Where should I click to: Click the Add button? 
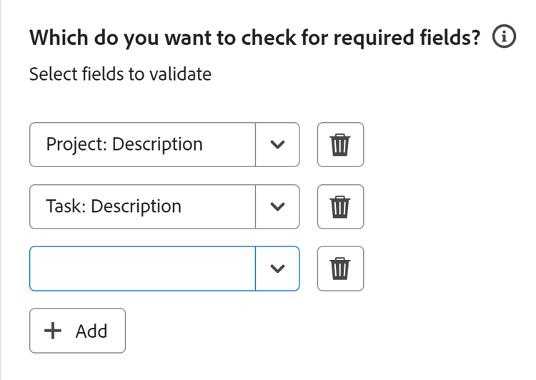point(77,331)
